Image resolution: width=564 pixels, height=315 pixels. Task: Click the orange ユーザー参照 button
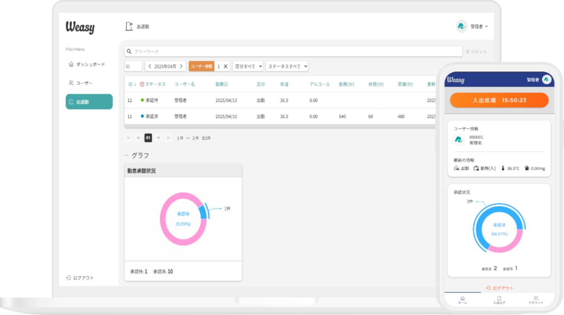pos(202,66)
